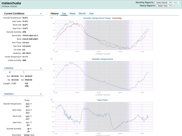This screenshot has width=182, height=136.
Task: Select the header timestamp 27/09/26 13:50:00
Action: click(x=9, y=6)
